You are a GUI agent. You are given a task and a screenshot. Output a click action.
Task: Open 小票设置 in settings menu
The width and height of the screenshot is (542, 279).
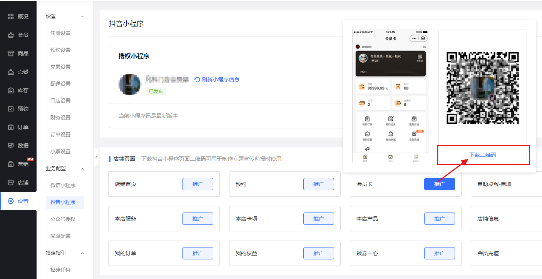60,151
